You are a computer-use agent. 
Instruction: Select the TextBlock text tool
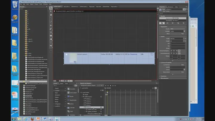(51, 43)
